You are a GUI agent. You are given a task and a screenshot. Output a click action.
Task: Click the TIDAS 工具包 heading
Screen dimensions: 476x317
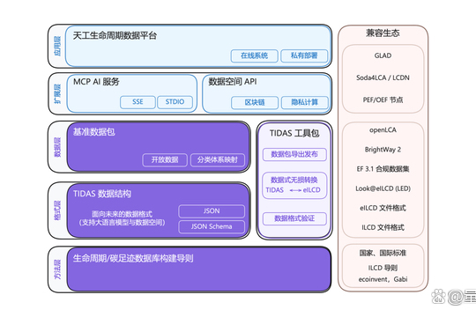point(294,133)
